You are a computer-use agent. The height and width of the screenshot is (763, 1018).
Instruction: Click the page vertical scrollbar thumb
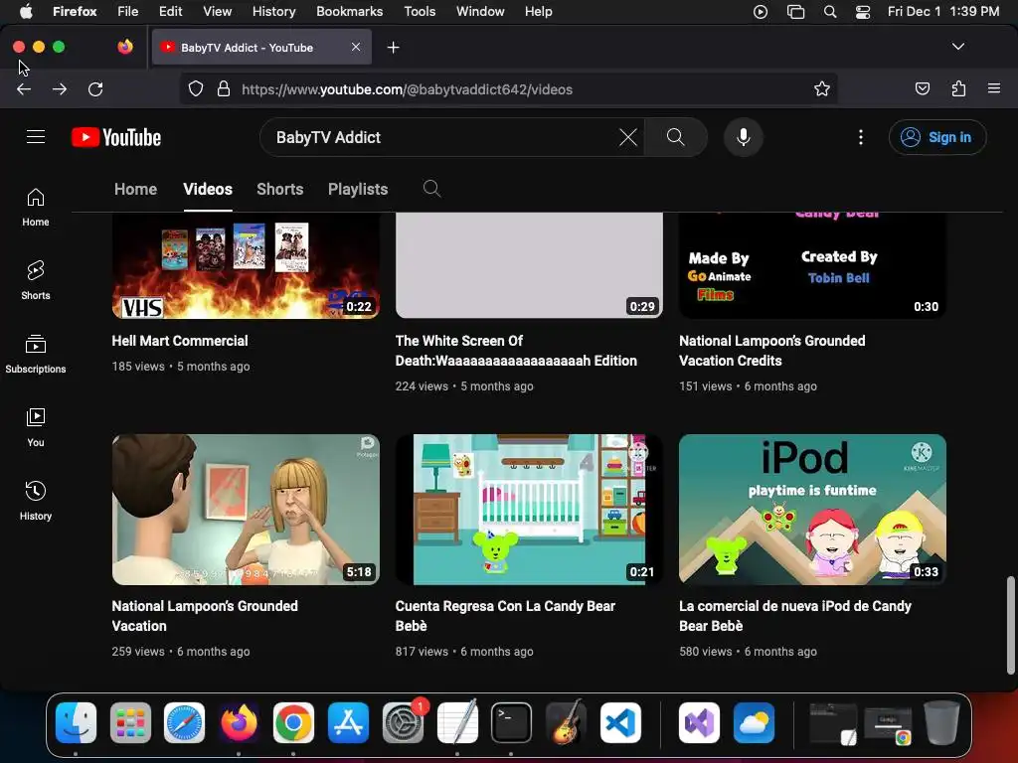pos(1010,625)
